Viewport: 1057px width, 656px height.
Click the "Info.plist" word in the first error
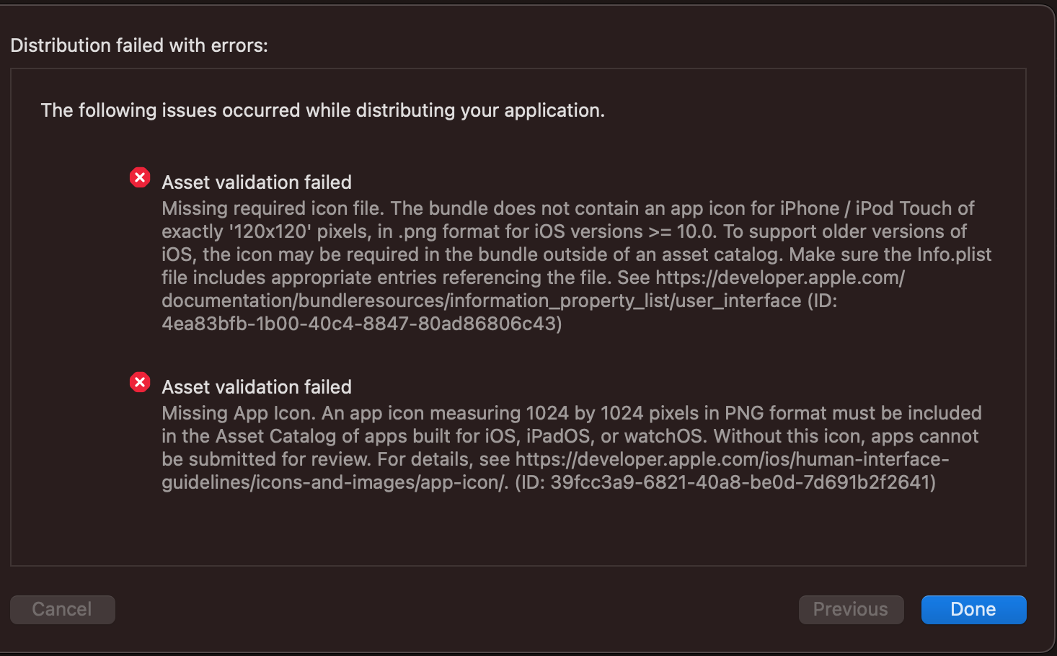[x=954, y=254]
